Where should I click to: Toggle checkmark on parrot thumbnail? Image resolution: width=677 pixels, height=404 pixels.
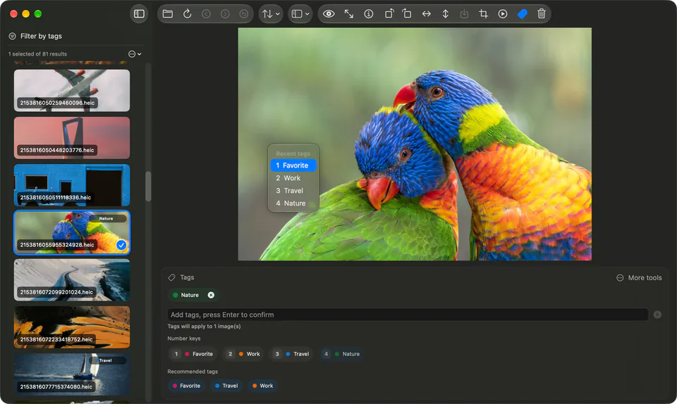(121, 245)
